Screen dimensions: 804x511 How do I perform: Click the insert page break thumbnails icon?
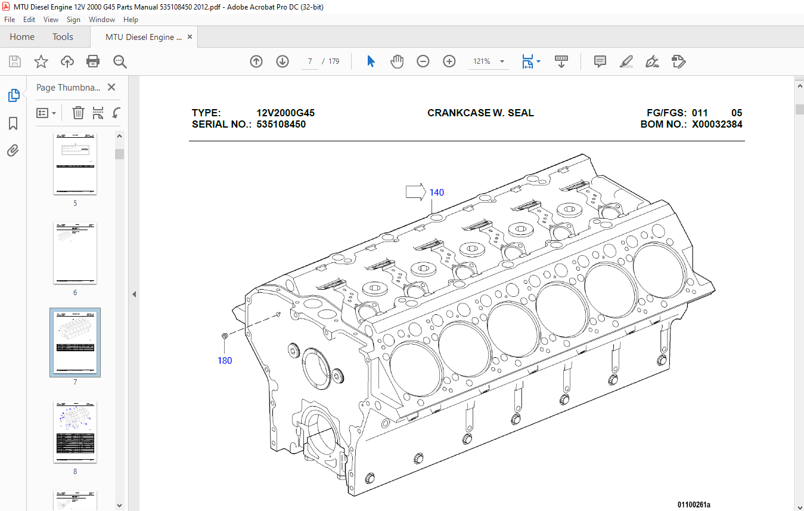coord(98,113)
